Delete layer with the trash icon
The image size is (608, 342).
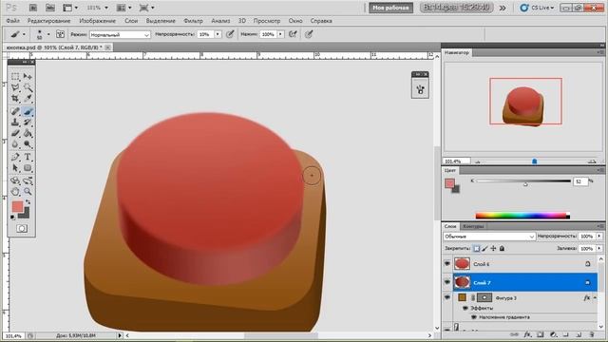click(591, 334)
